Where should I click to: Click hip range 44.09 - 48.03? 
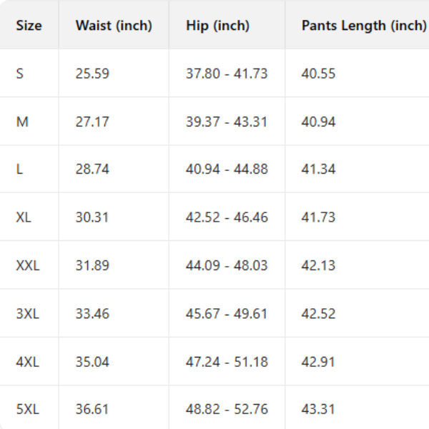pyautogui.click(x=227, y=265)
